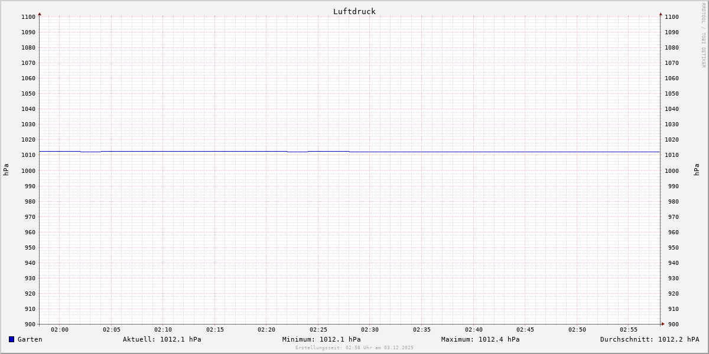Select the Luftdruck chart title
The image size is (709, 354).
[354, 11]
